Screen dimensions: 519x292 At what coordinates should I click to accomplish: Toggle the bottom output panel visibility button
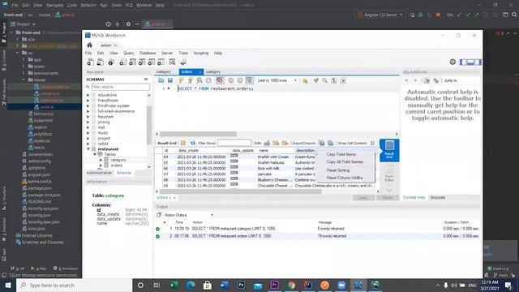pos(470,62)
